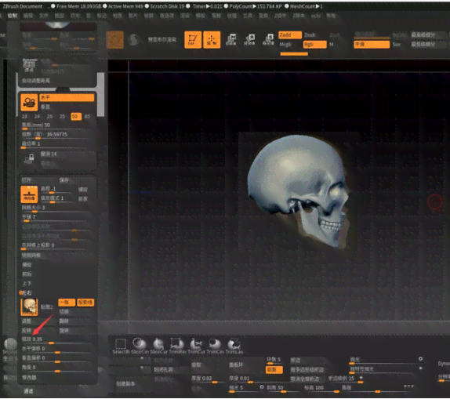Select the TrimRect brush
450x399 pixels.
177,346
